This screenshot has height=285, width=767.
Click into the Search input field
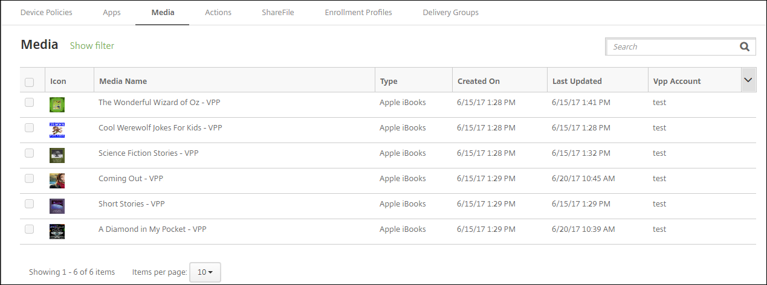click(671, 46)
